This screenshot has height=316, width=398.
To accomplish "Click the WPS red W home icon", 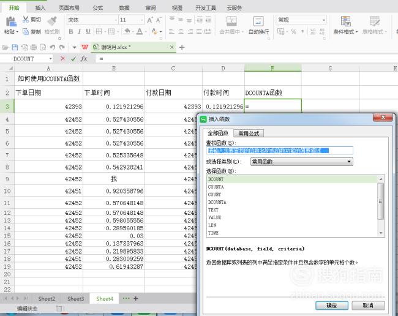I will tap(84, 47).
